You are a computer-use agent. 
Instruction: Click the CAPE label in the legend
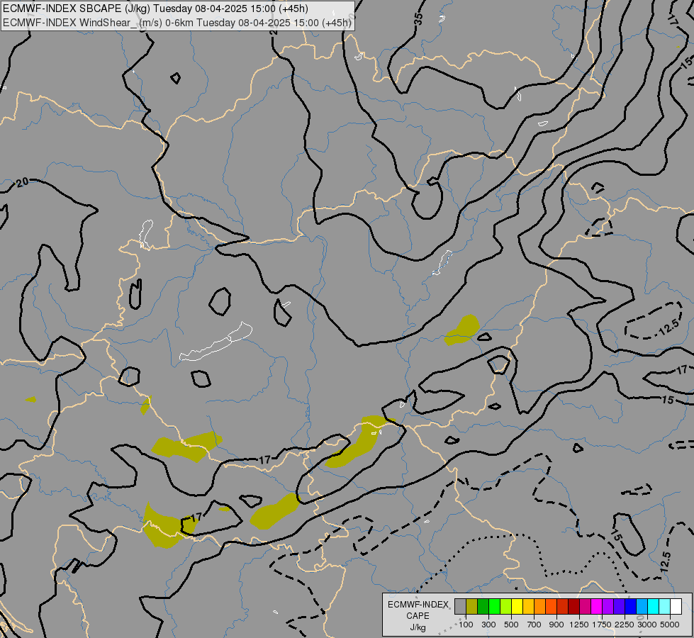click(x=418, y=615)
